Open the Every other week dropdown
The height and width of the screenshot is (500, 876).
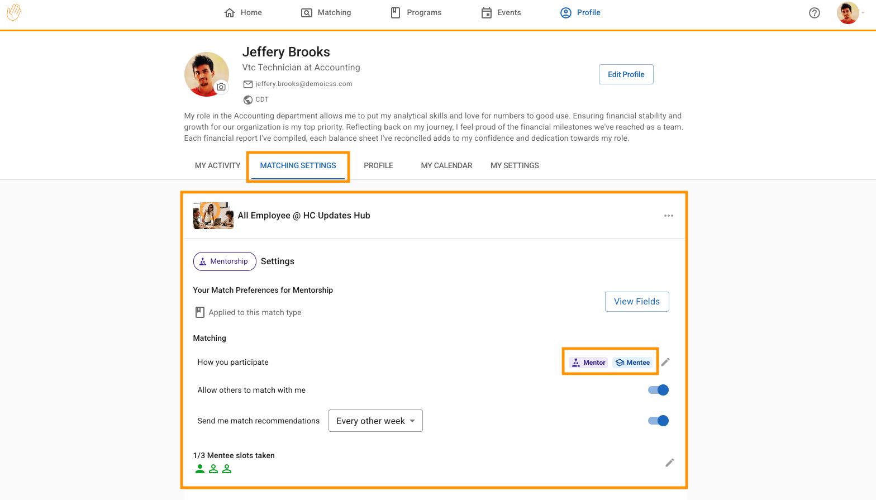coord(375,421)
